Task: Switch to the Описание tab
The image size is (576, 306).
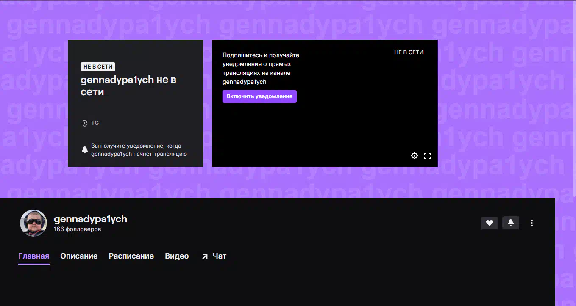Action: point(79,256)
